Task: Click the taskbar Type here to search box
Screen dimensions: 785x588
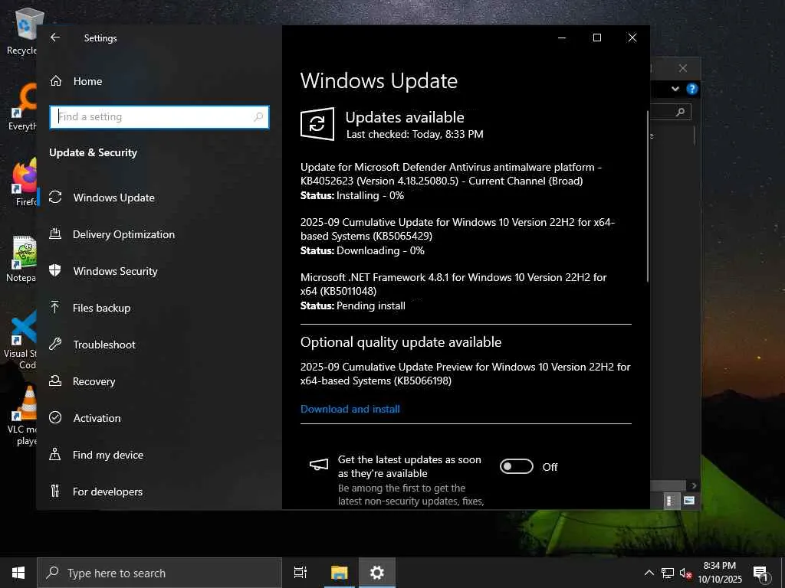Action: click(x=159, y=573)
